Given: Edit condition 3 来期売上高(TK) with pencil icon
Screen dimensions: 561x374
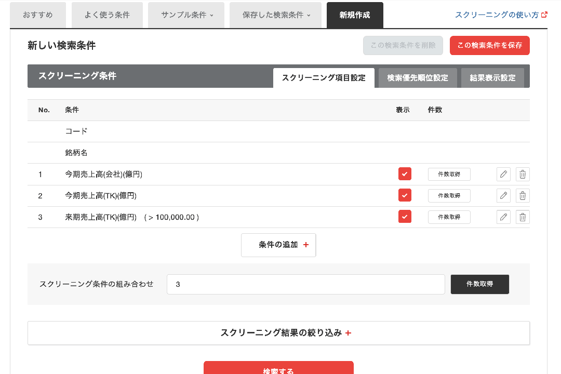Looking at the screenshot, I should (503, 217).
